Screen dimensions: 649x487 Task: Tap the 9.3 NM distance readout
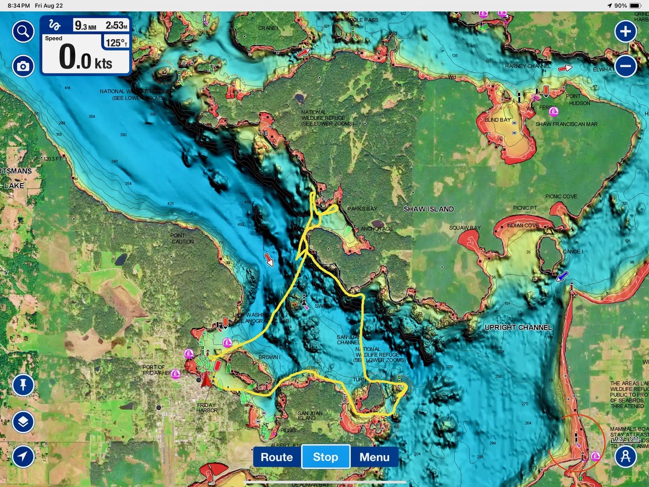(85, 25)
